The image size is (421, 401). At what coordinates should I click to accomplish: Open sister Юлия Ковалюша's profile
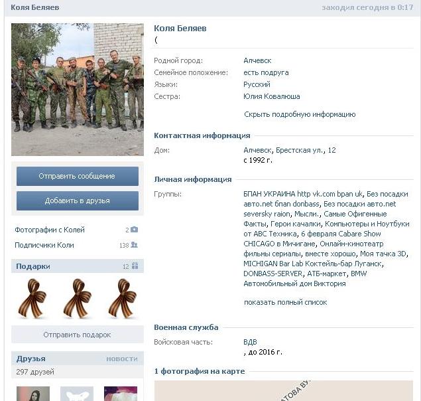click(x=271, y=96)
